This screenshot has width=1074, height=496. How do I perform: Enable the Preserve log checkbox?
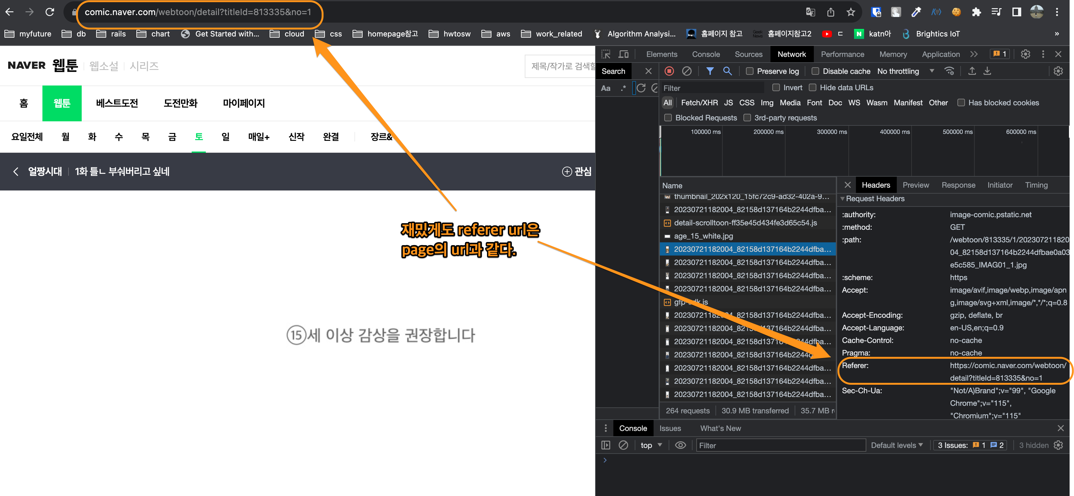click(x=750, y=71)
